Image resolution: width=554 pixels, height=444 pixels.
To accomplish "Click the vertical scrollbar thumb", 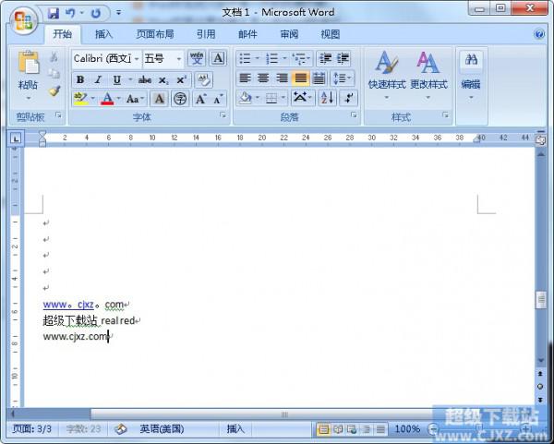I will pyautogui.click(x=540, y=300).
